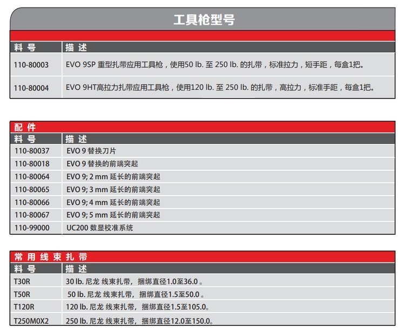Viewport: 405px width, 334px height.
Task: Select part number 110-80066
Action: [32, 203]
